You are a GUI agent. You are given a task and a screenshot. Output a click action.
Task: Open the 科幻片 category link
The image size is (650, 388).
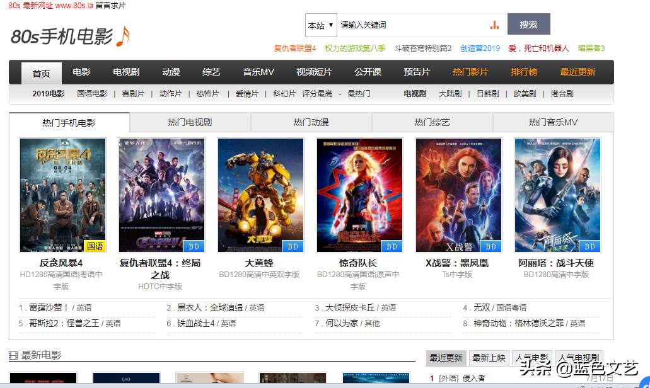click(x=284, y=94)
